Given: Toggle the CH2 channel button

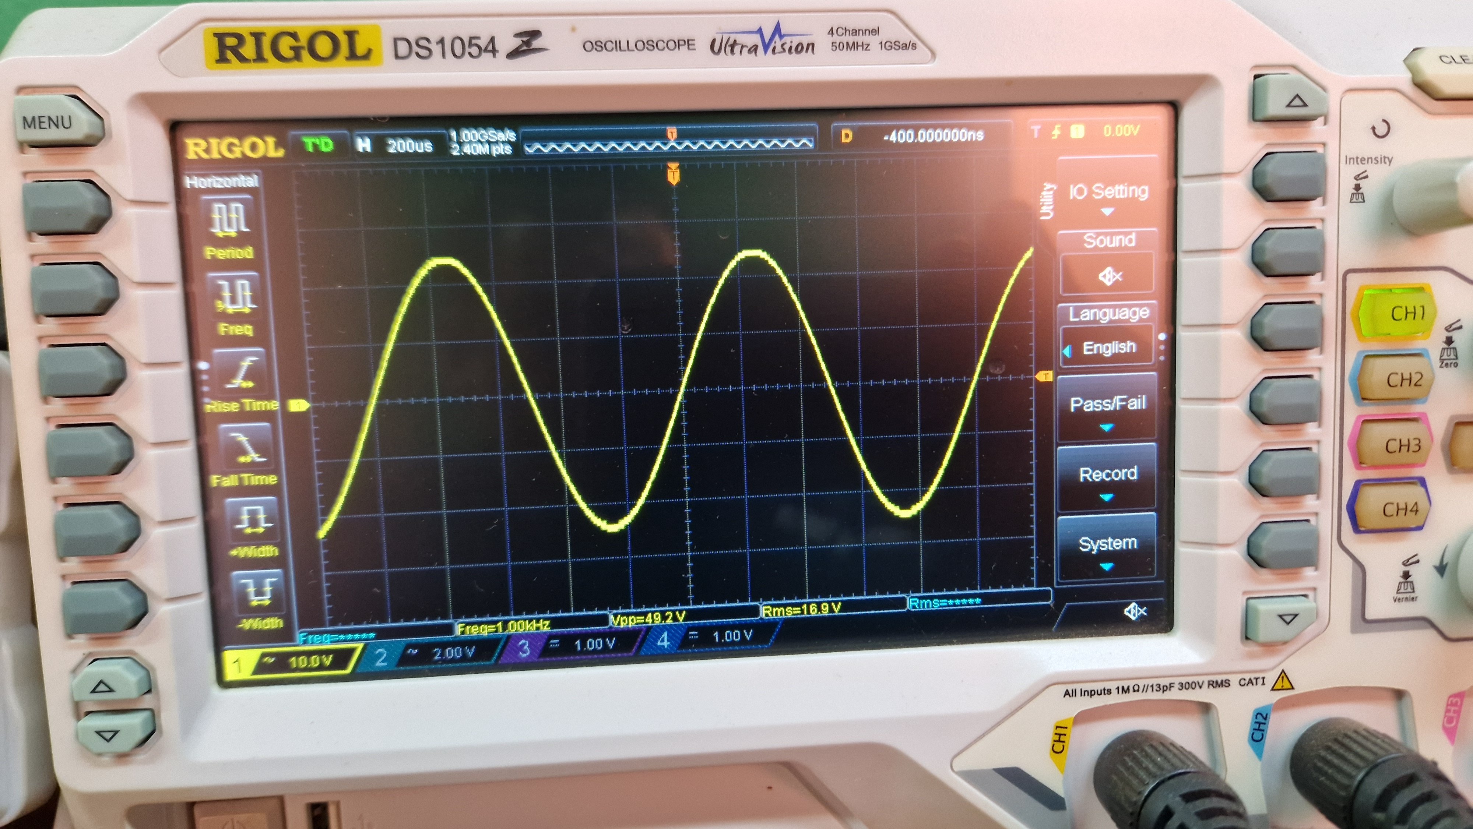Looking at the screenshot, I should point(1393,380).
